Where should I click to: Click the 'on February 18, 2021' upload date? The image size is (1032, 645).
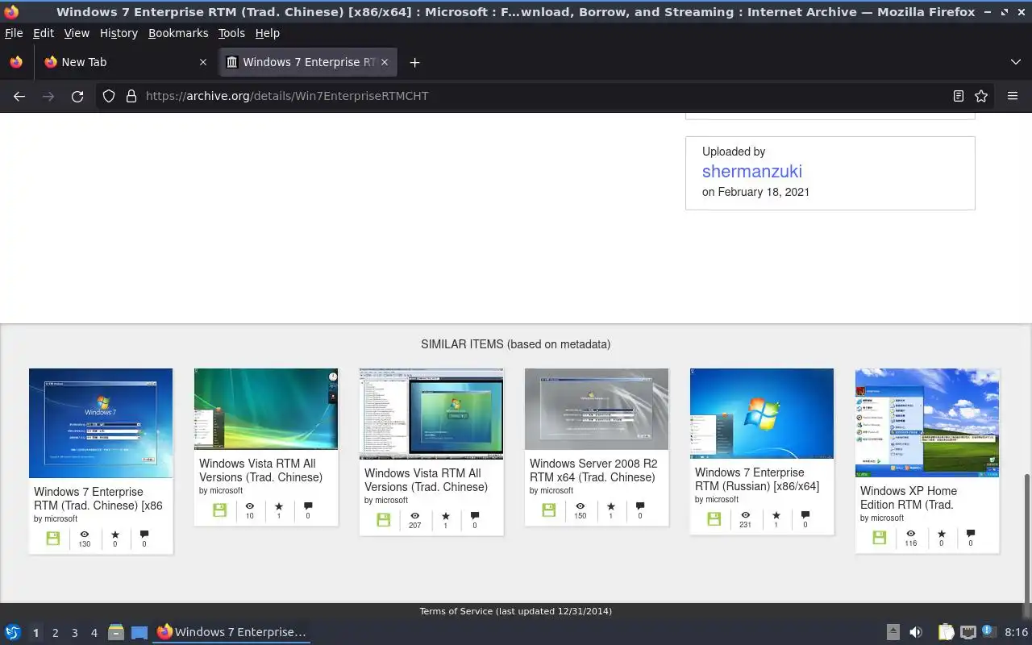pos(755,192)
